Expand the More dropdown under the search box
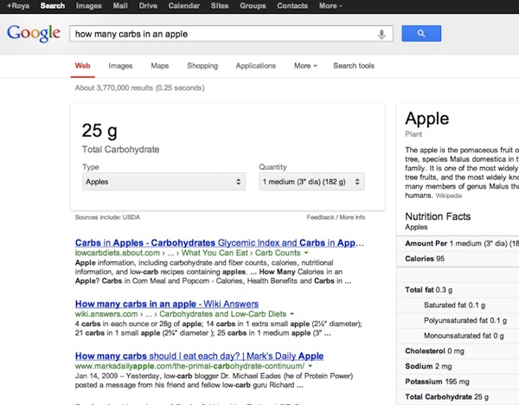Image resolution: width=519 pixels, height=405 pixels. click(x=305, y=66)
